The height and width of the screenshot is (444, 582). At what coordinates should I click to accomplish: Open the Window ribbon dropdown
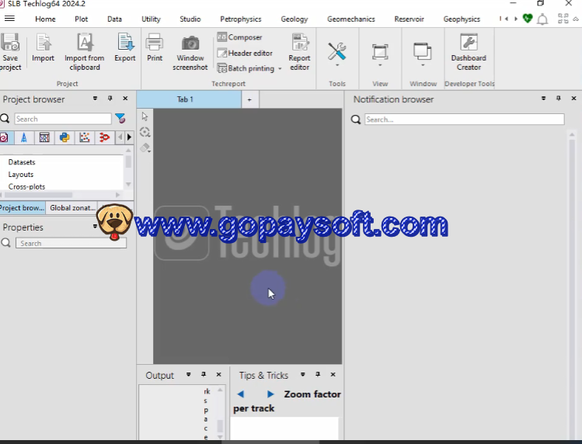tap(423, 54)
